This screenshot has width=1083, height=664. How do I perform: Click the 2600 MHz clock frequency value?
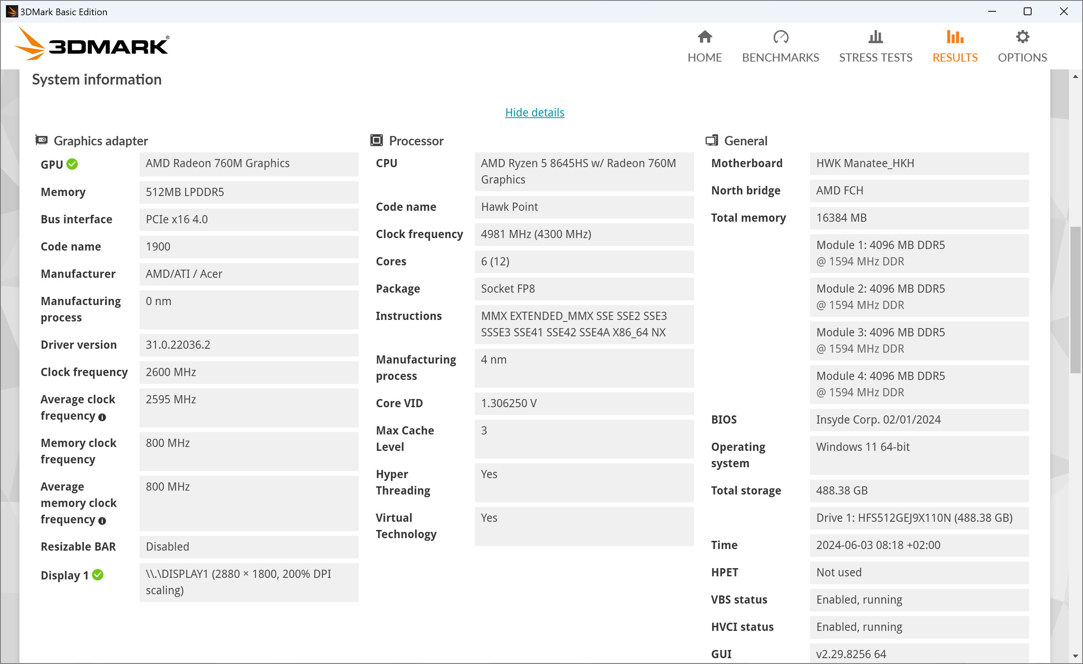pyautogui.click(x=249, y=372)
